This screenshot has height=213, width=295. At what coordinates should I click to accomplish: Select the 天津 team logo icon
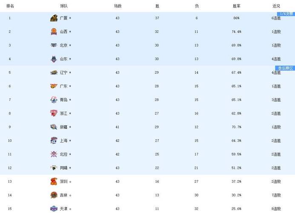54,209
